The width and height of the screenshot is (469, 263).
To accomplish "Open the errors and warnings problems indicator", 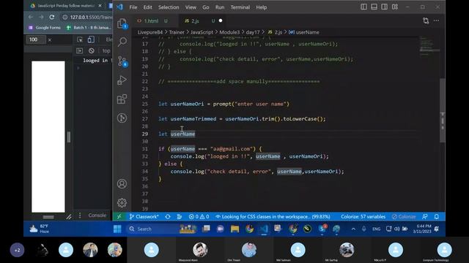I will (x=199, y=217).
